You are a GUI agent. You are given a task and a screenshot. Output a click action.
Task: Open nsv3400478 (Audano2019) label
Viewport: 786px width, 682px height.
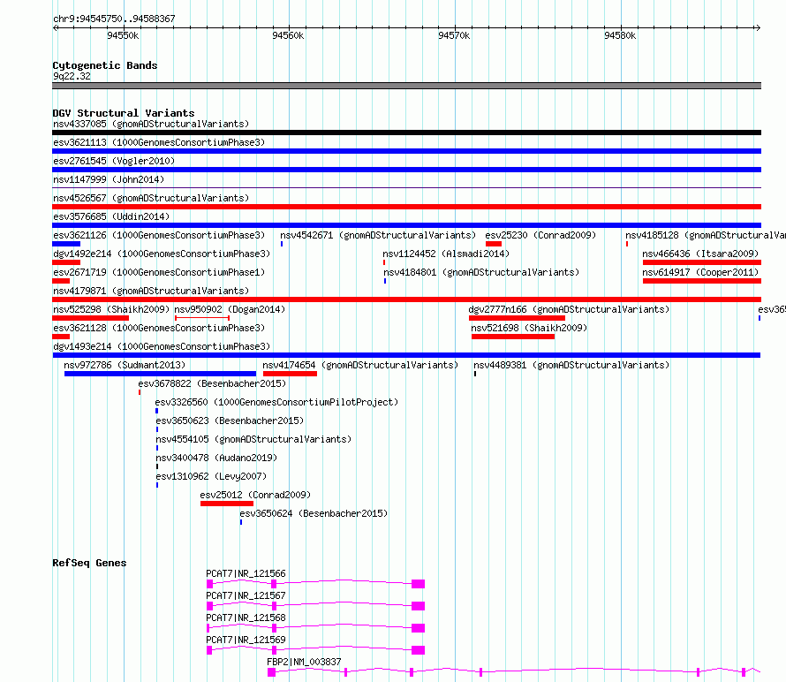click(x=216, y=458)
